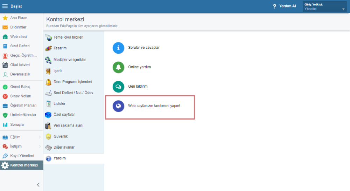This screenshot has width=350, height=191.
Task: Click the Kontrol merkezi gear icon
Action: 5,165
